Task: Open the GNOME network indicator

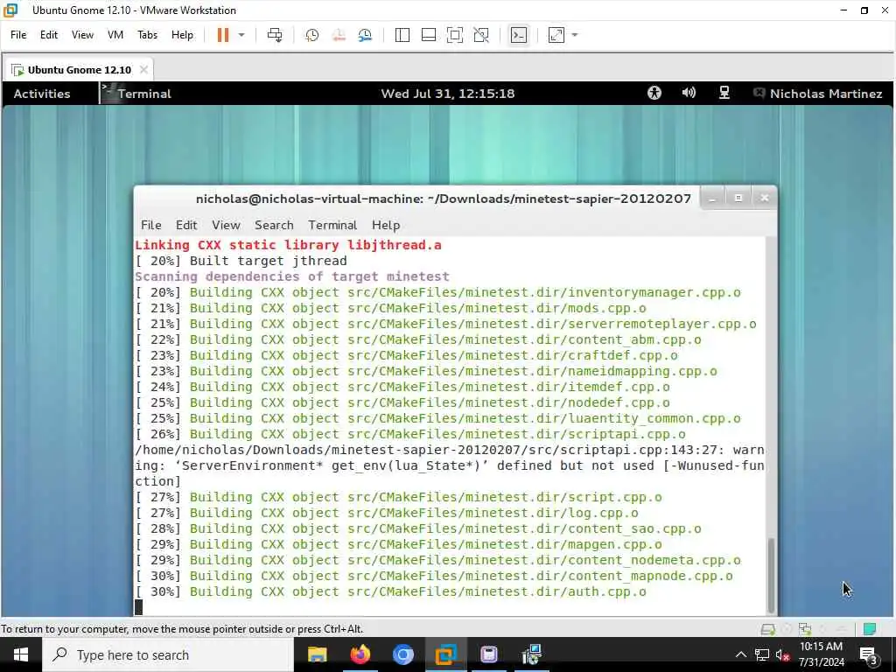Action: point(724,93)
